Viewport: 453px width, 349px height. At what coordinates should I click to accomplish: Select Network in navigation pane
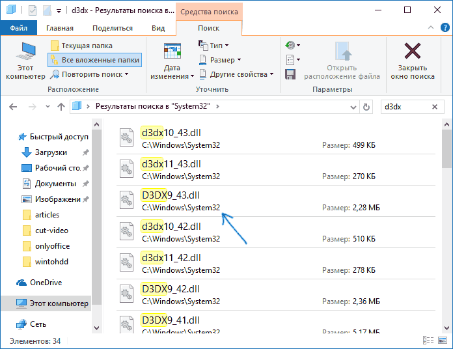coord(31,324)
